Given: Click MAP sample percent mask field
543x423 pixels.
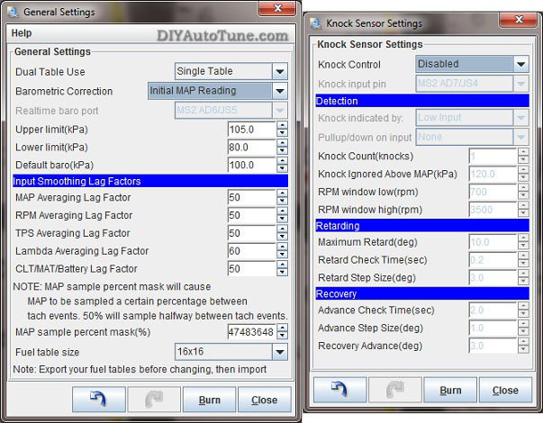Looking at the screenshot, I should click(x=251, y=332).
